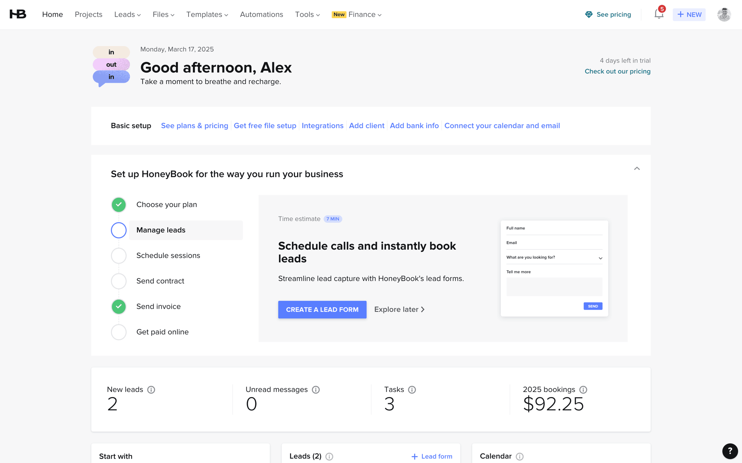Open the user profile avatar

pyautogui.click(x=724, y=14)
